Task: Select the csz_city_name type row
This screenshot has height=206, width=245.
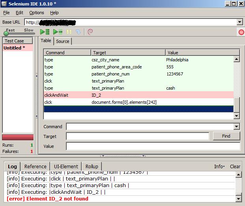Action: coord(138,60)
